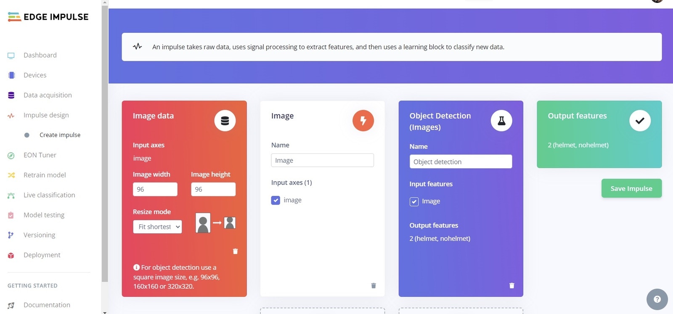Click the Data acquisition database icon
Image resolution: width=673 pixels, height=314 pixels.
pos(11,95)
